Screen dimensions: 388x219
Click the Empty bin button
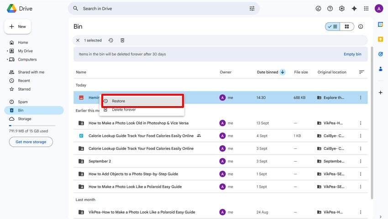pyautogui.click(x=352, y=54)
